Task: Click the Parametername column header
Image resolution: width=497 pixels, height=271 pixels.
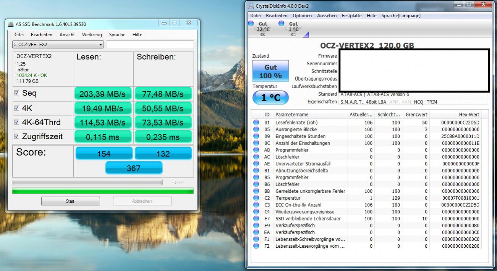Action: (x=310, y=115)
